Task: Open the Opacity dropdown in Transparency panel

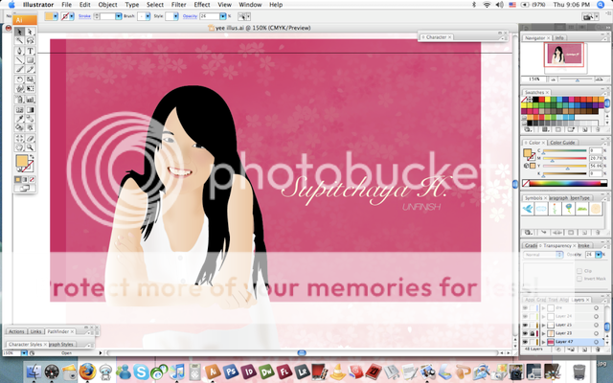Action: click(598, 255)
